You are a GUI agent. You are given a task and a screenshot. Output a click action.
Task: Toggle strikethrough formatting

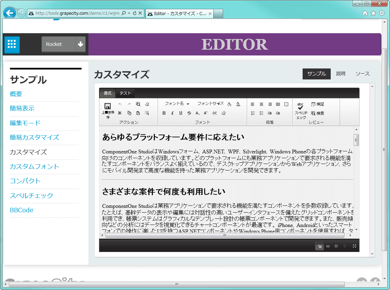tap(189, 113)
